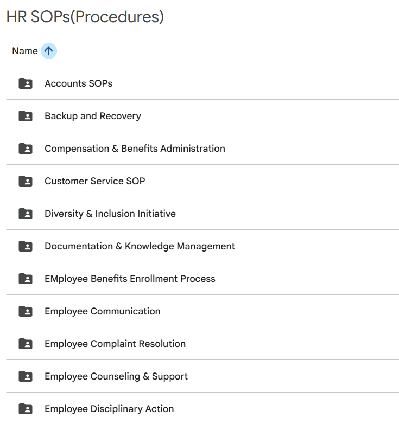The width and height of the screenshot is (399, 424).
Task: Open the Backup and Recovery folder
Action: click(x=93, y=116)
